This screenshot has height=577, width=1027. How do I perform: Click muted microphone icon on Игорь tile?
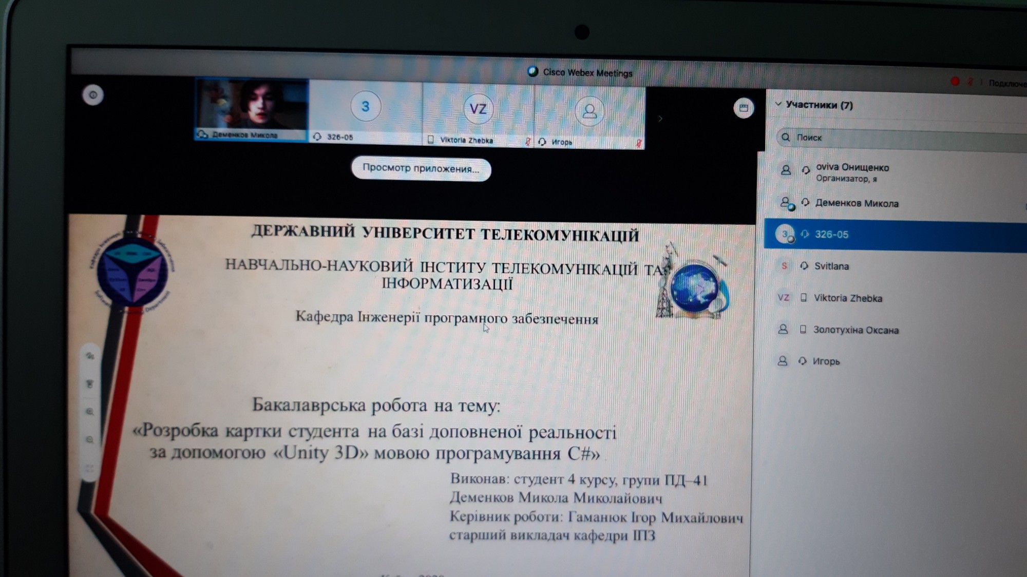tap(638, 143)
